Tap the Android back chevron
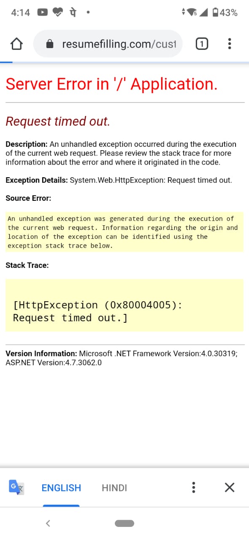The image size is (249, 540). (x=48, y=523)
